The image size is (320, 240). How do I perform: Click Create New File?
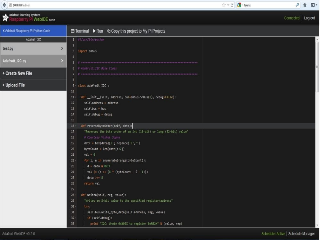(33, 73)
